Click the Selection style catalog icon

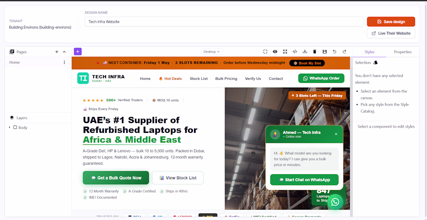tap(375, 63)
